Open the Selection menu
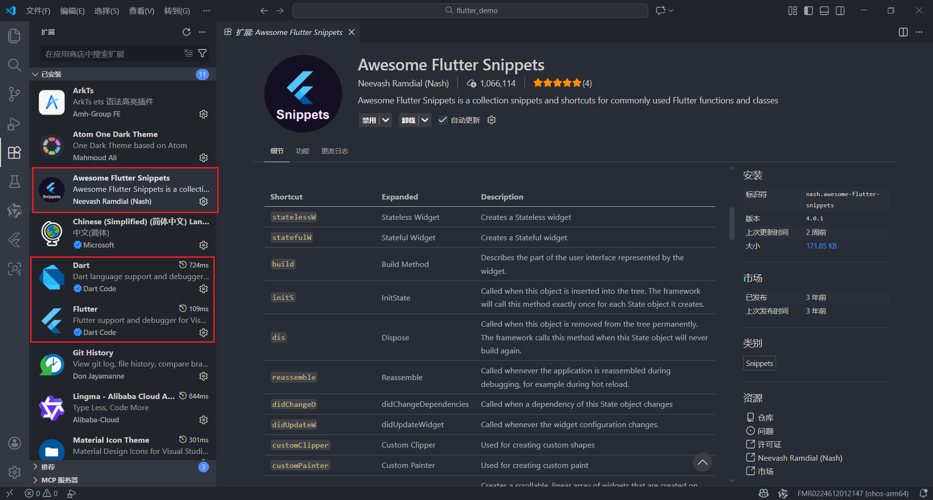Viewport: 933px width, 500px height. [x=106, y=11]
